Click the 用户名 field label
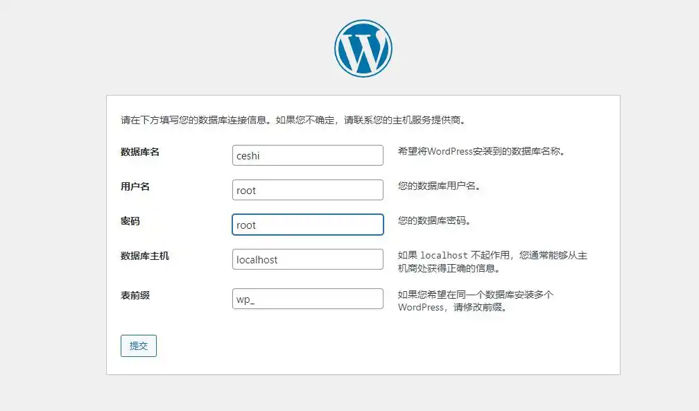 135,186
